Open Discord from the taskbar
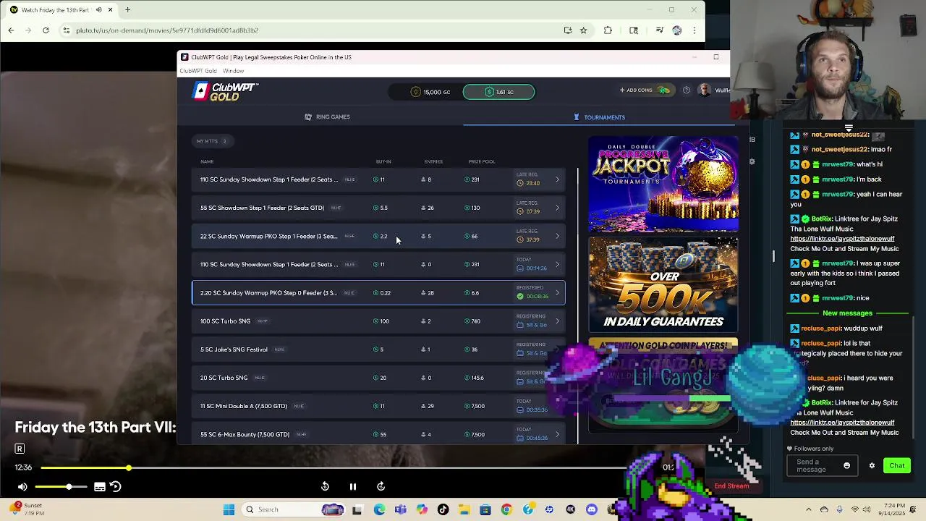 click(592, 509)
